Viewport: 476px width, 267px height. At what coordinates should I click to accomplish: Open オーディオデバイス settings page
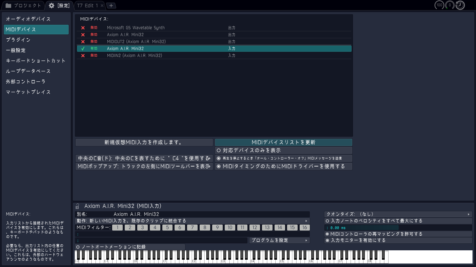click(36, 19)
